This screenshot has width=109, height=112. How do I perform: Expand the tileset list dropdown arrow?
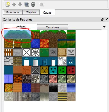point(105,27)
